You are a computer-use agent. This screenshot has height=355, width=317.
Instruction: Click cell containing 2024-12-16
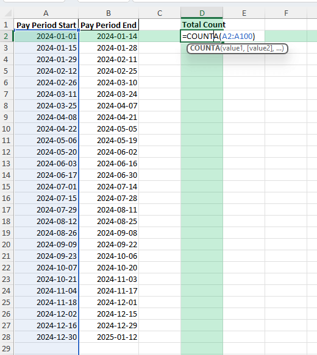pyautogui.click(x=46, y=325)
